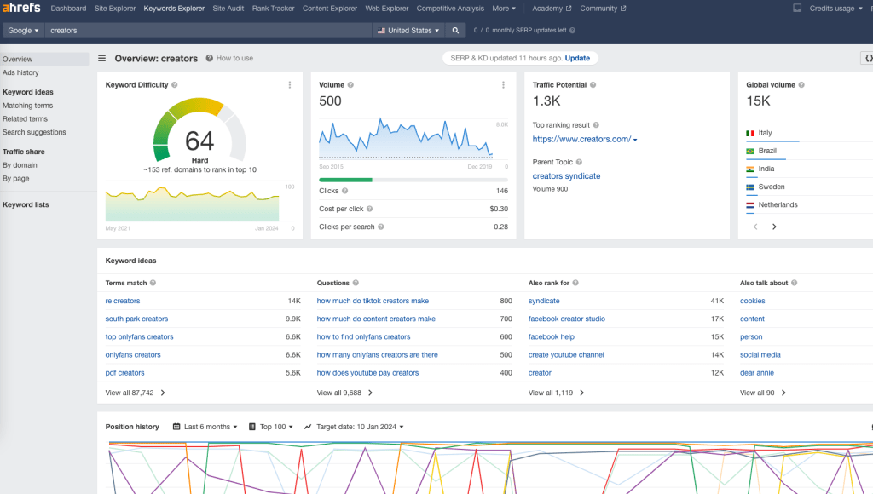This screenshot has width=873, height=494.
Task: Open the Keyword Difficulty three-dot menu
Action: [290, 85]
